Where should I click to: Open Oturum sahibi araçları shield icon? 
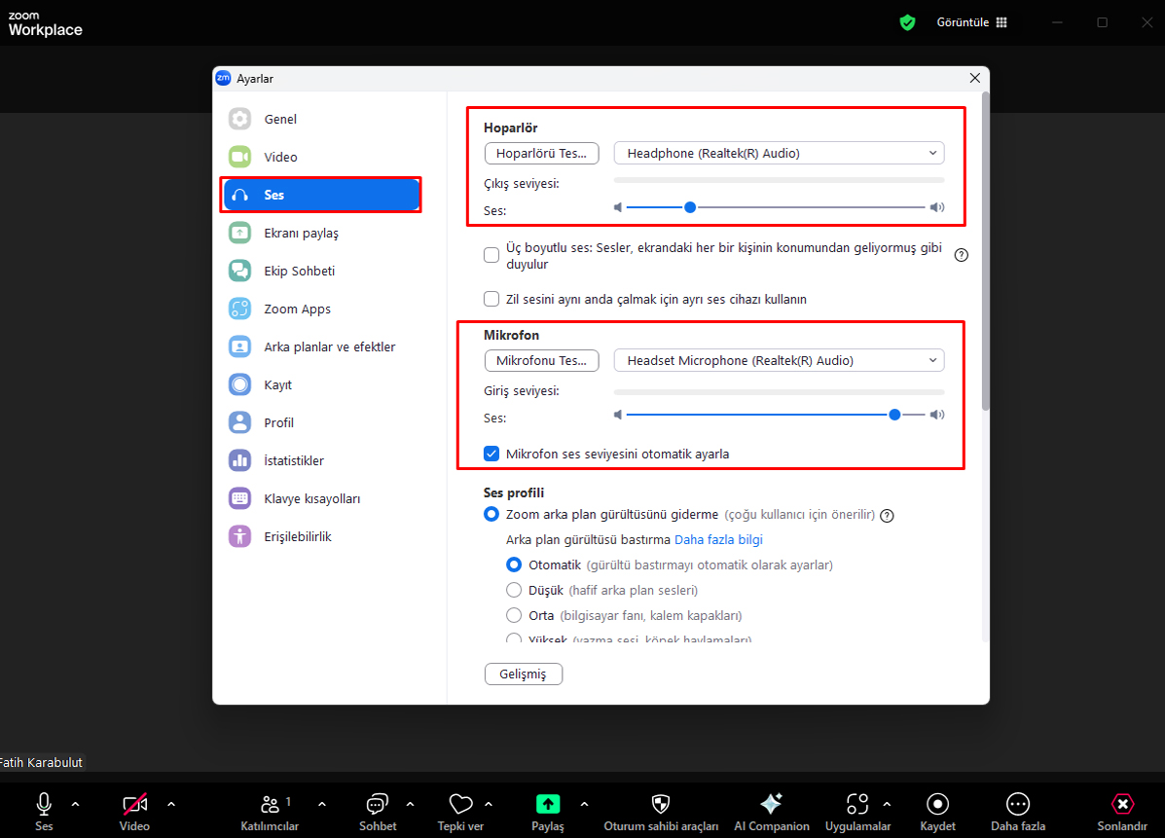(x=661, y=804)
